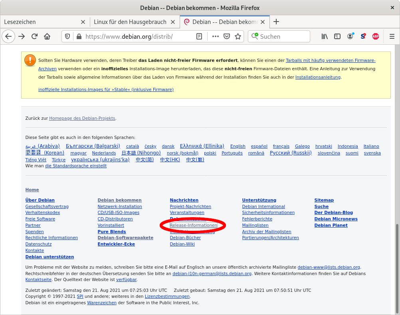Open the Nachrichten section
This screenshot has width=400, height=315.
point(184,200)
